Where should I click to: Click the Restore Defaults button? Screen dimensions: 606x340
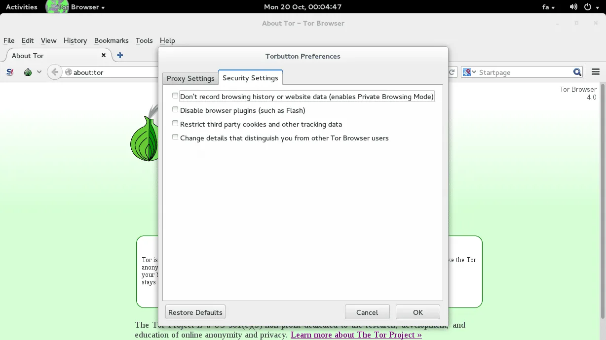point(195,312)
